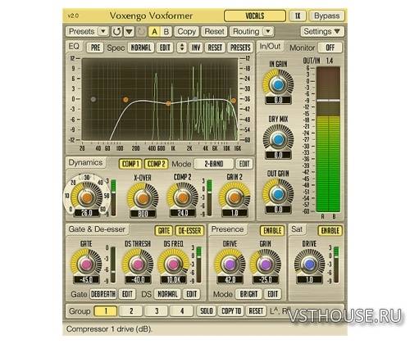Select the grey EQ point near 40 Hz

93,99
